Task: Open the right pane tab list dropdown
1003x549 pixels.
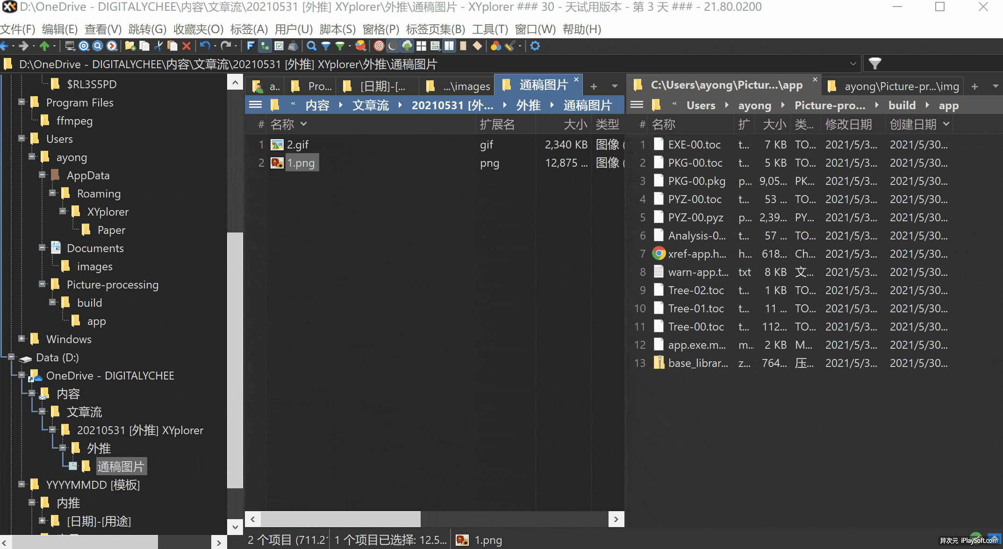Action: pos(996,86)
